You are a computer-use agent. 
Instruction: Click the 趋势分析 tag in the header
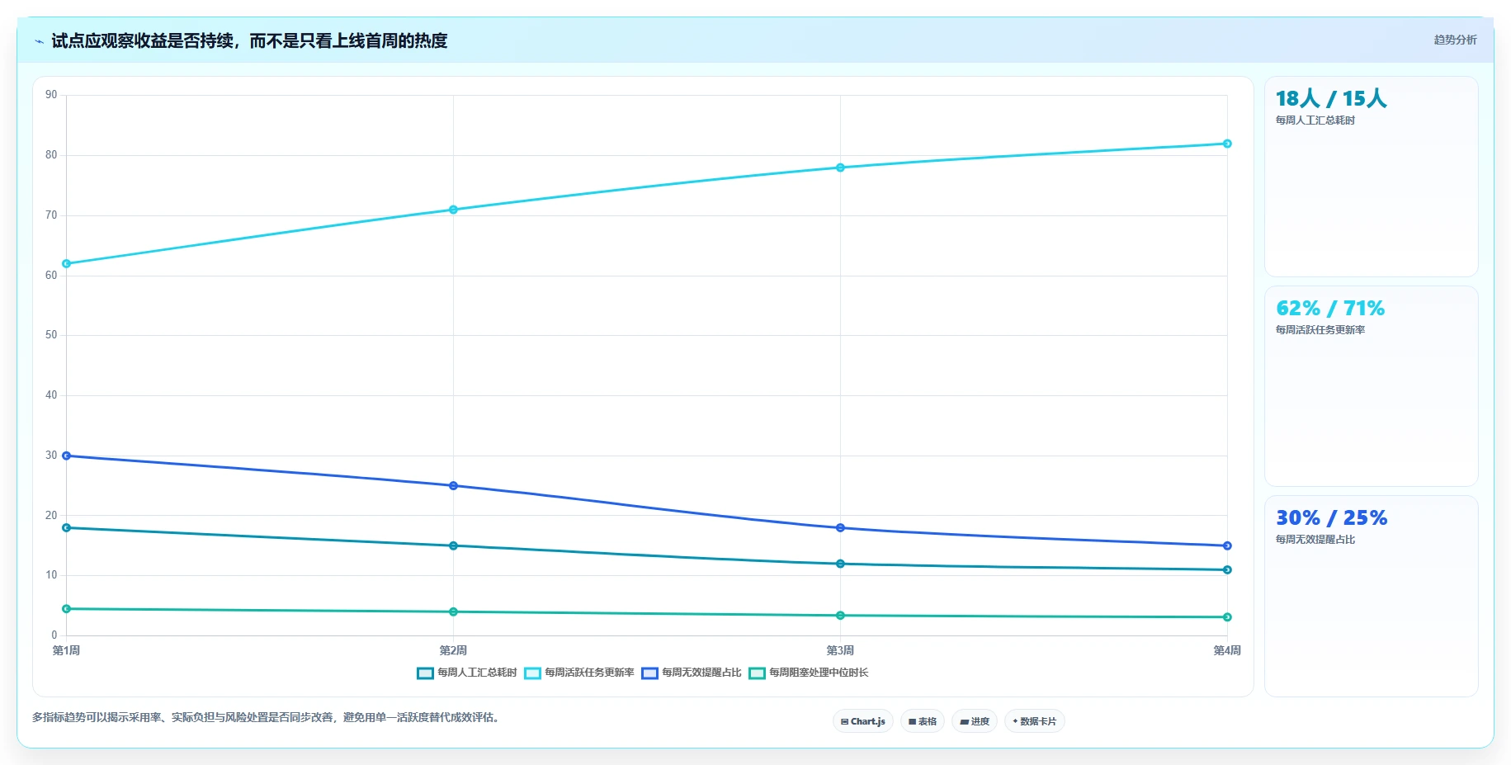[x=1455, y=40]
